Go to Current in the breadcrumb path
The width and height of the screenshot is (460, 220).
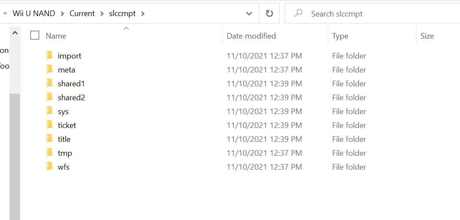(82, 13)
